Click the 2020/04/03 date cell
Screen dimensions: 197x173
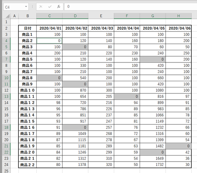[101, 28]
